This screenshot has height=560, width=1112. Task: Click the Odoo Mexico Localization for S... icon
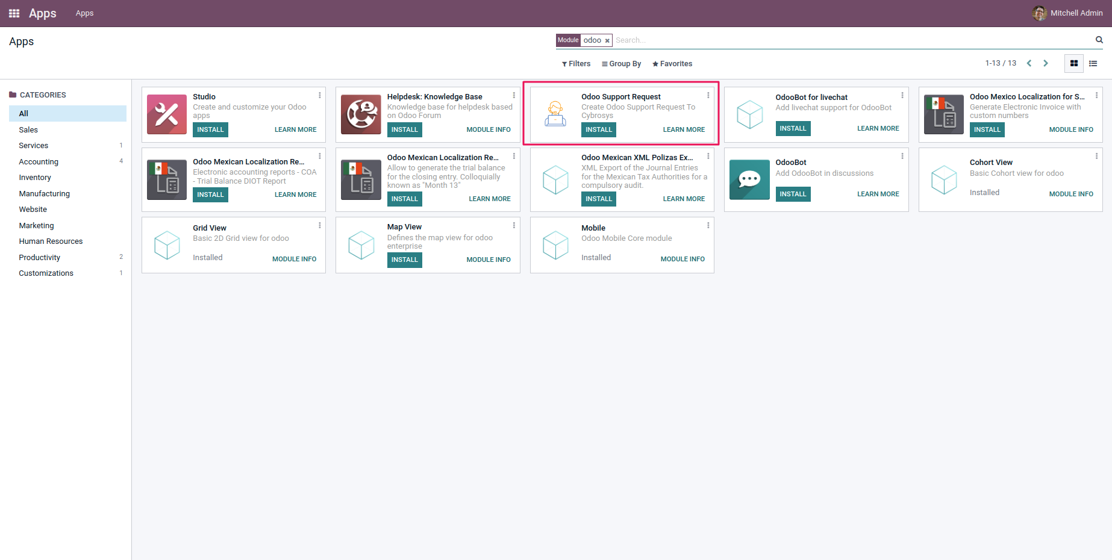[x=944, y=114]
